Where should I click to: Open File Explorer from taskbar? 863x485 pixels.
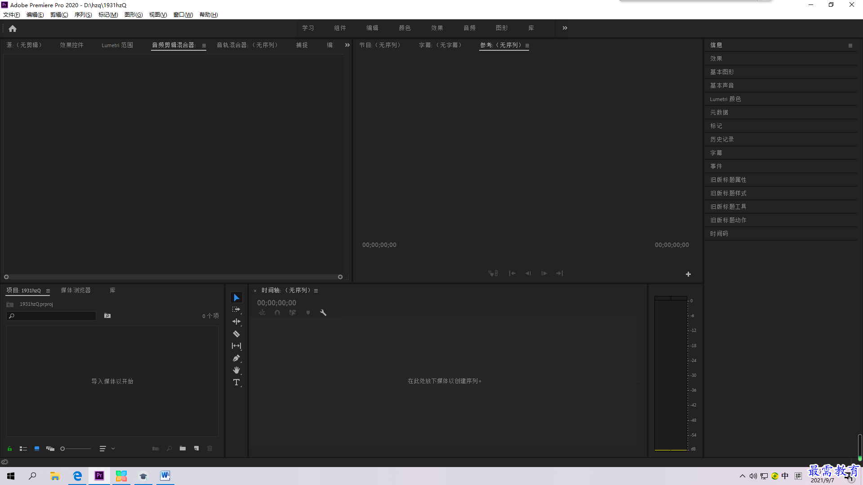(x=55, y=476)
